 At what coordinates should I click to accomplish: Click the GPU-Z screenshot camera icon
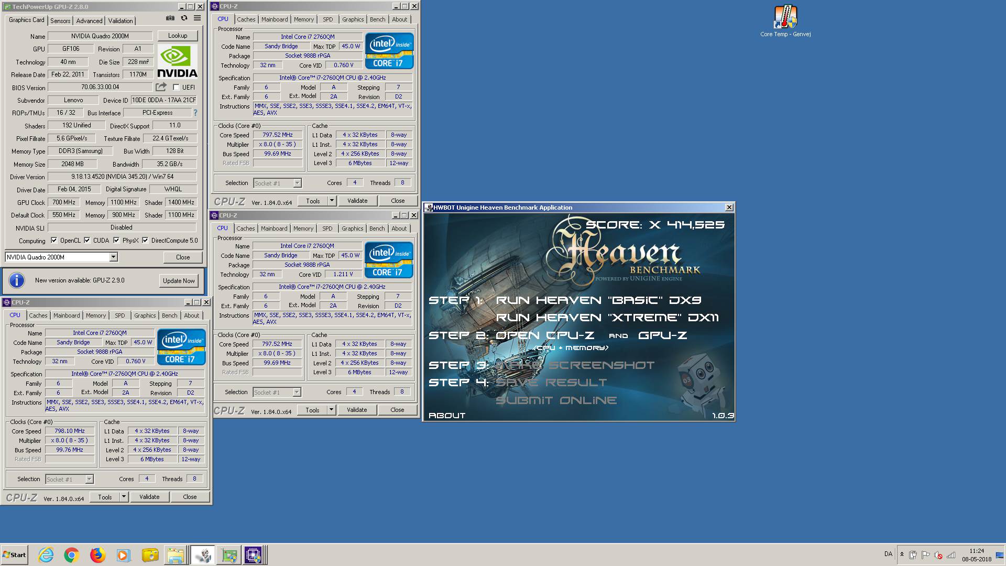click(x=170, y=18)
